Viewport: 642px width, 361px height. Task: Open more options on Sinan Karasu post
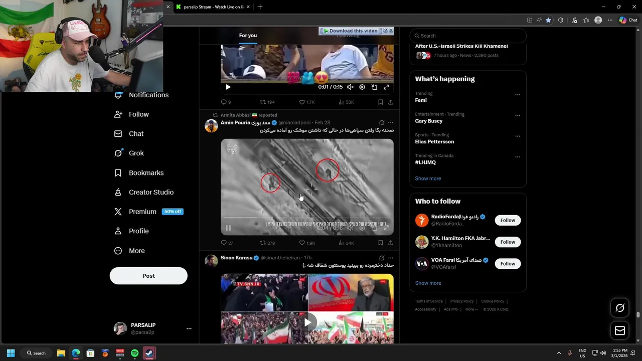click(391, 258)
